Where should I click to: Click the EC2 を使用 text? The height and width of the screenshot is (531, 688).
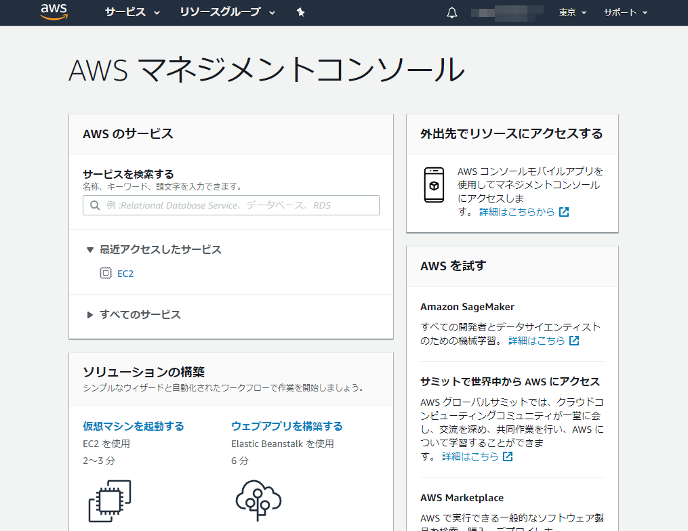(106, 444)
